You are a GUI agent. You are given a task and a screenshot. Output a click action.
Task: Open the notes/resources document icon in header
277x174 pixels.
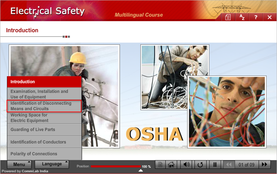(x=228, y=17)
